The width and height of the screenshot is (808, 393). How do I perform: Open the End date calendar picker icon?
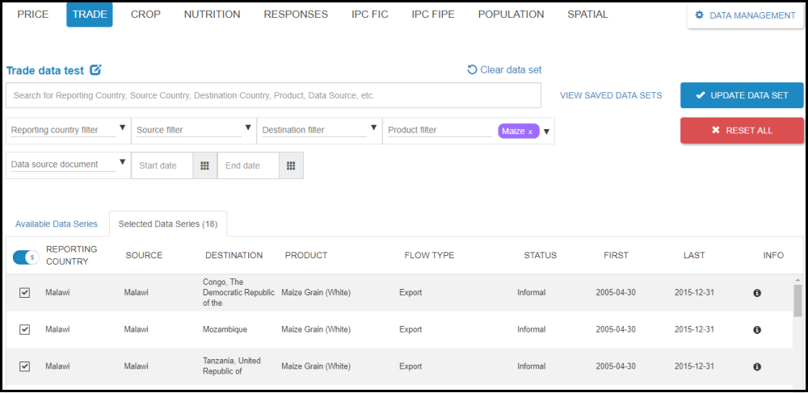291,165
